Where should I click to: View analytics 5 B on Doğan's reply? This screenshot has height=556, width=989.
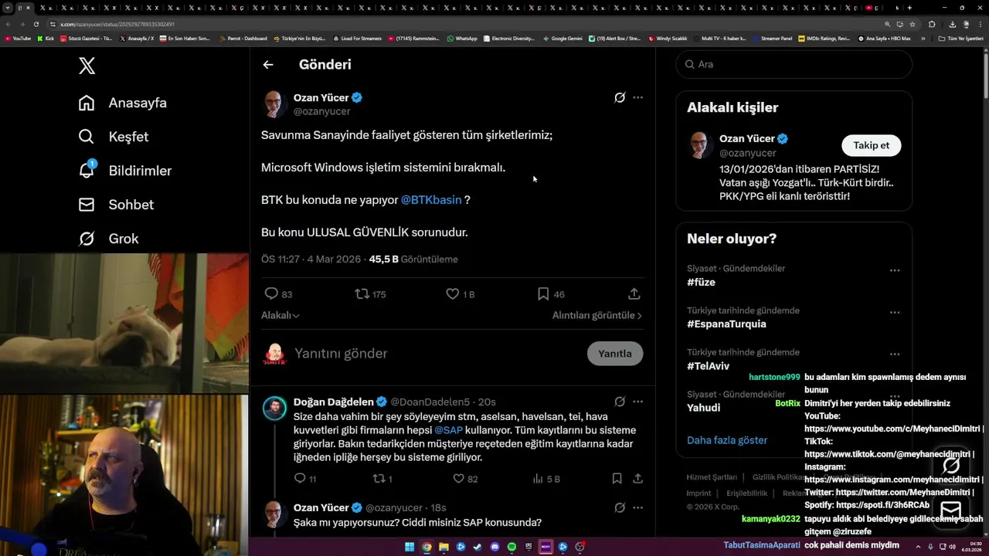pos(546,479)
